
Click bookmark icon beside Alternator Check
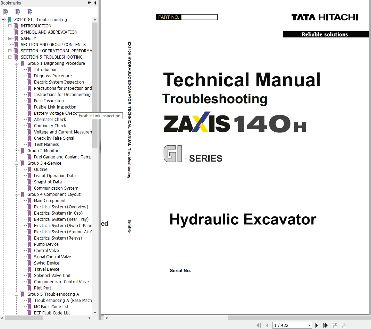click(x=29, y=120)
